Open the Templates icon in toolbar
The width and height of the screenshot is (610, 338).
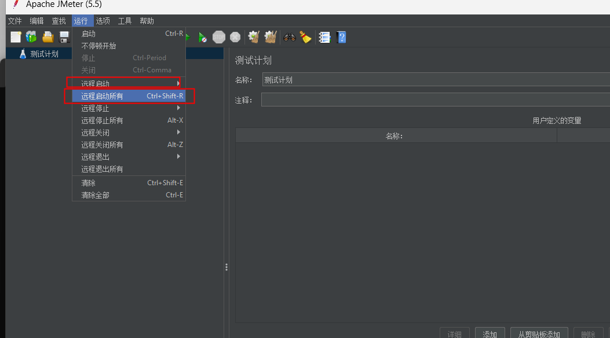pos(31,37)
